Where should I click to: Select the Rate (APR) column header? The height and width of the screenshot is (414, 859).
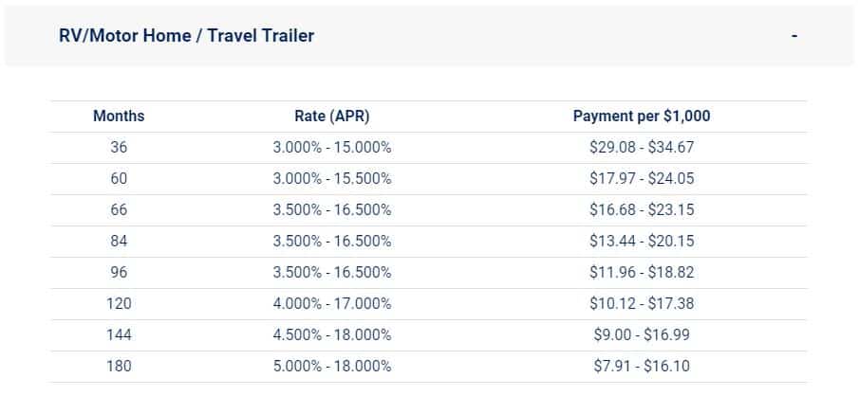pos(332,116)
